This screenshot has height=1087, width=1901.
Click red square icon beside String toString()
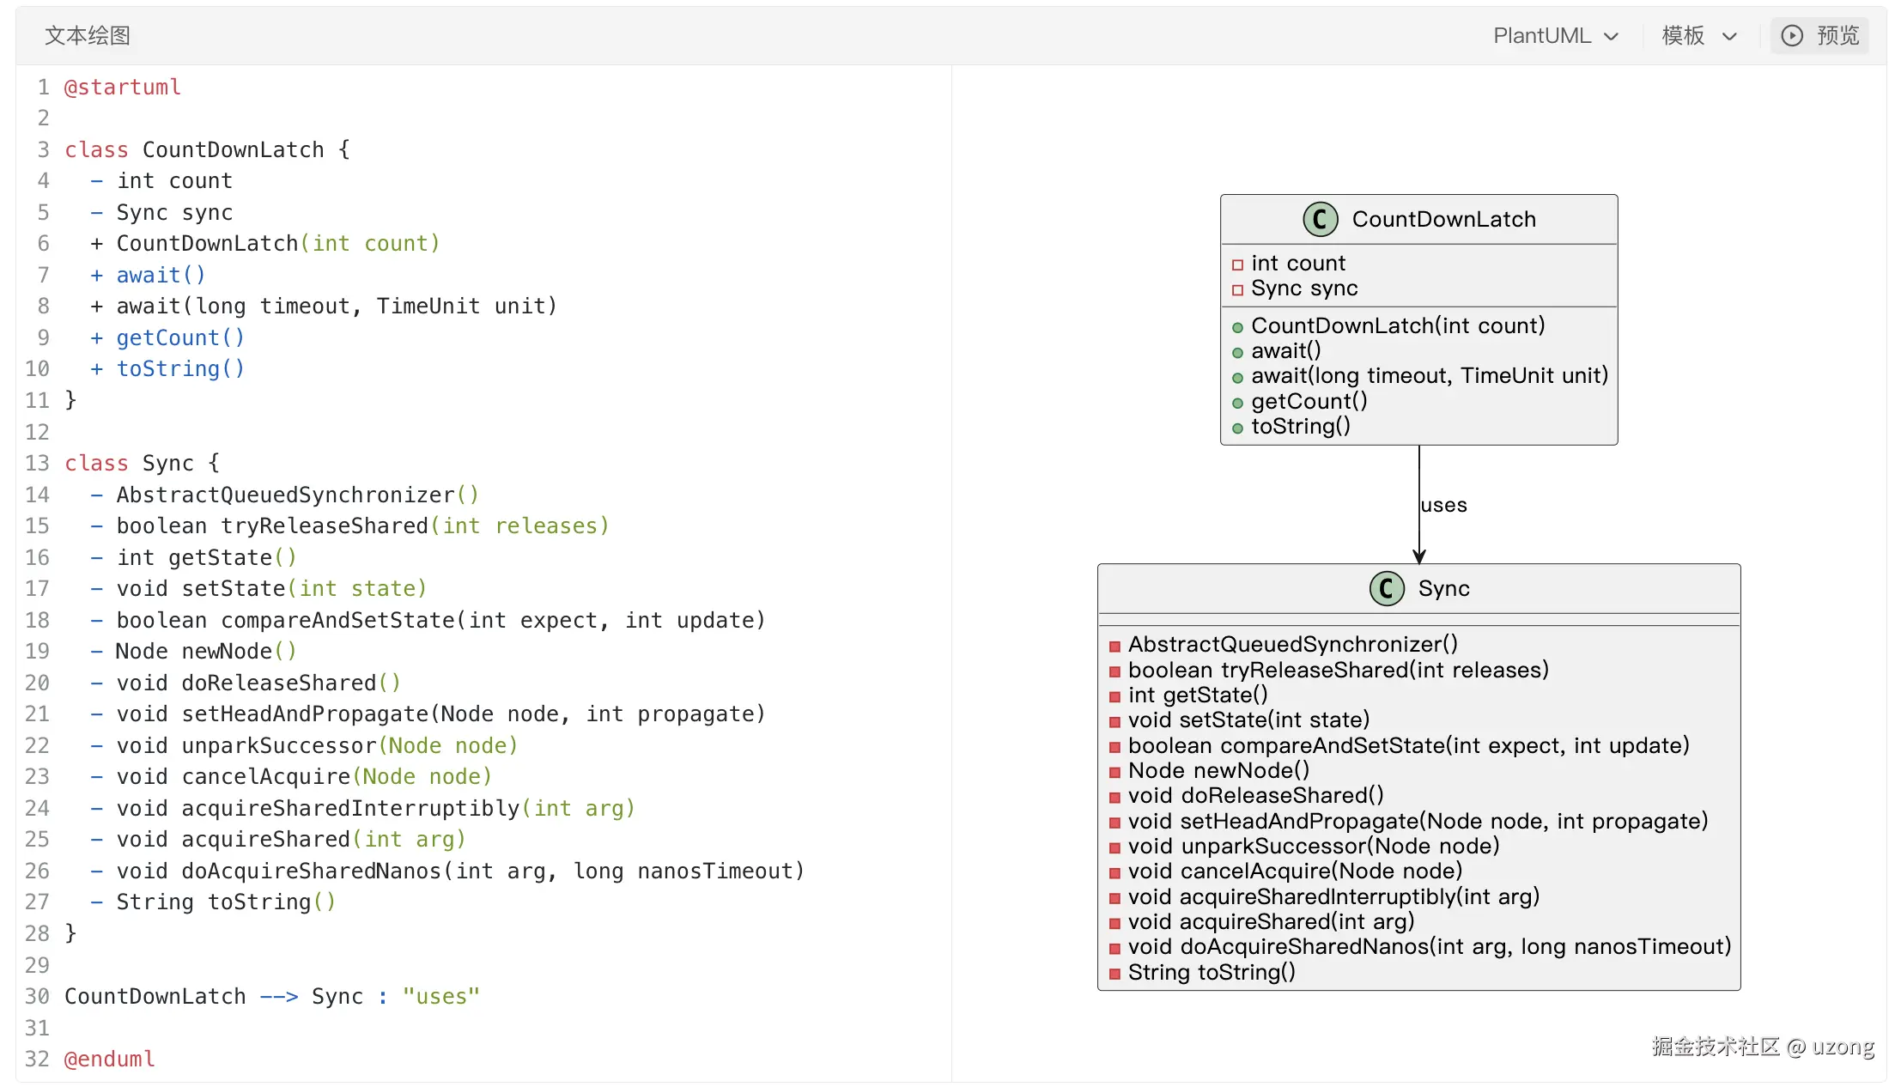click(1114, 974)
